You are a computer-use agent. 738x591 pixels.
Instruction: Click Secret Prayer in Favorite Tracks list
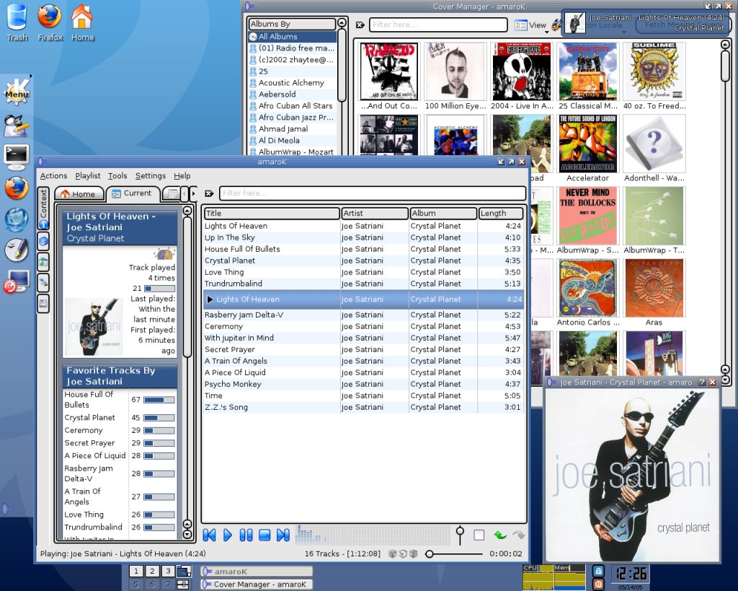(89, 443)
